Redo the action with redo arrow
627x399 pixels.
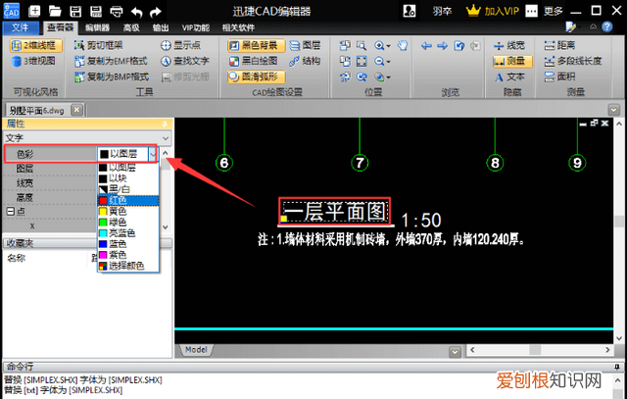(x=156, y=12)
